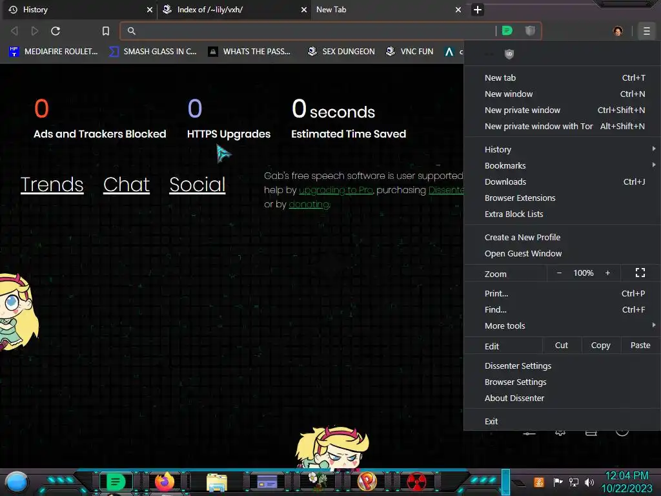Open the profile avatar button
Viewport: 661px width, 496px height.
pyautogui.click(x=618, y=31)
